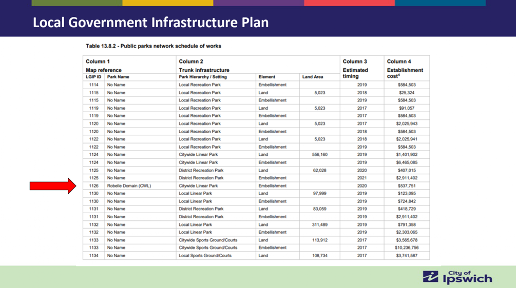516x288 pixels.
Task: Select the 'Column 1' header
Action: coord(98,61)
